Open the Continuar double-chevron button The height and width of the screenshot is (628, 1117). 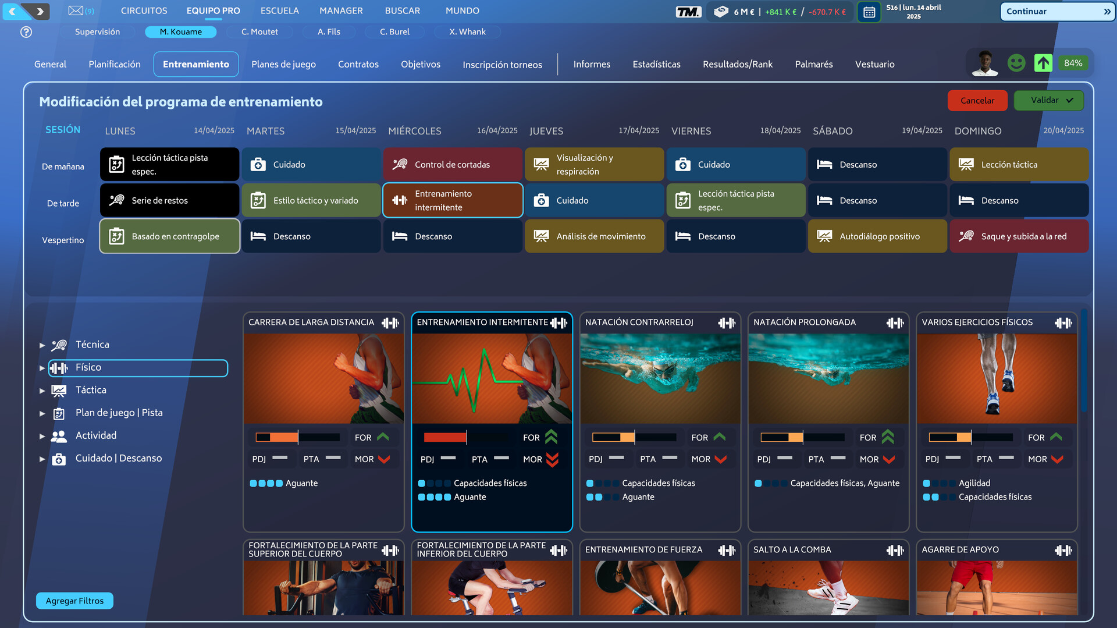coord(1058,11)
